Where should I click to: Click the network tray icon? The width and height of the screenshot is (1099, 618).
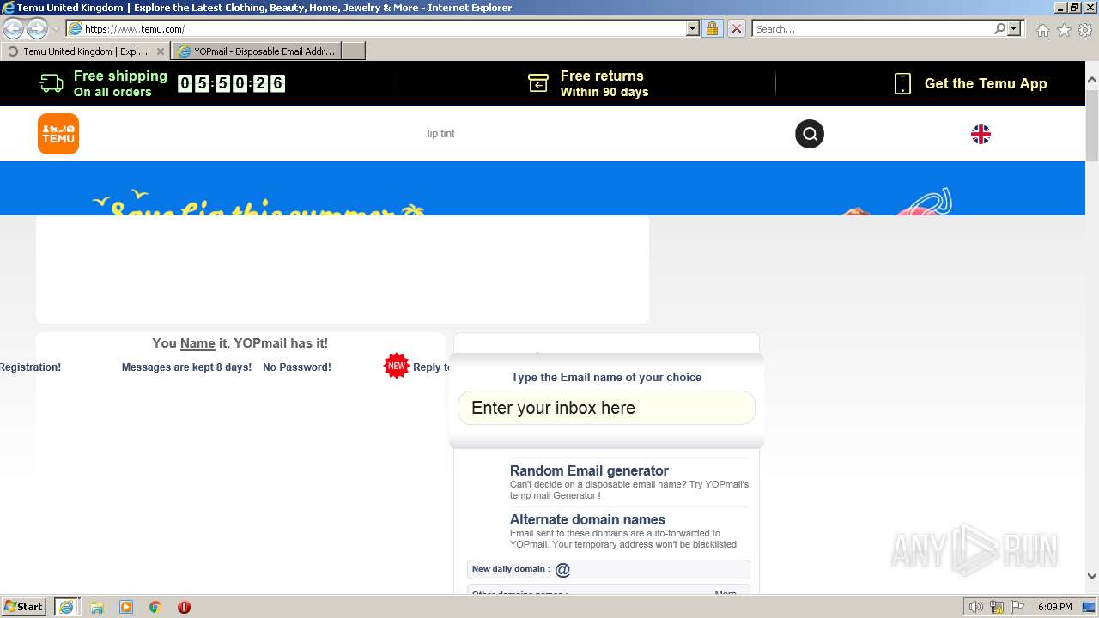click(x=997, y=607)
